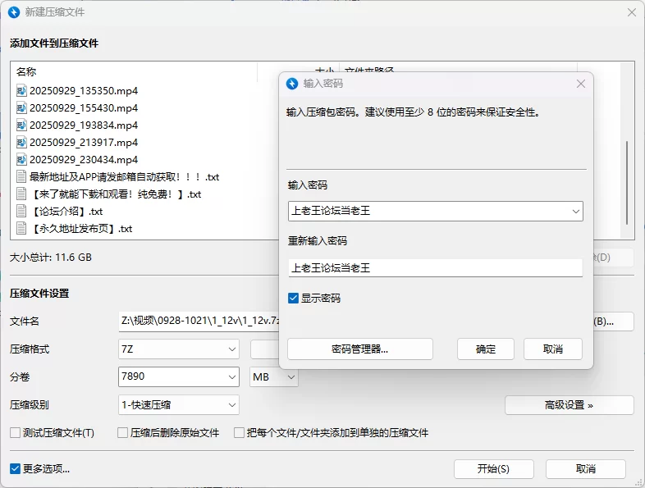Toggle the 更多选项 checkbox

click(15, 469)
